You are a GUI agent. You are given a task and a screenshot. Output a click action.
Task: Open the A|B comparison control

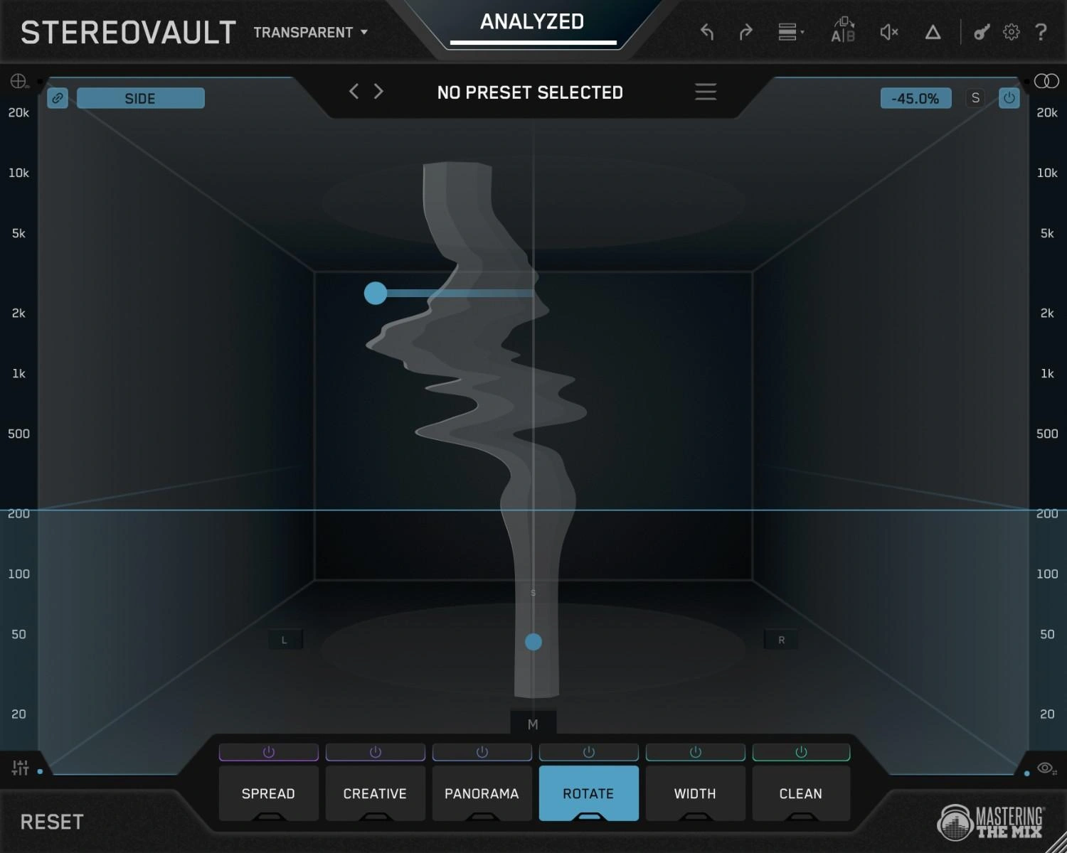tap(843, 30)
